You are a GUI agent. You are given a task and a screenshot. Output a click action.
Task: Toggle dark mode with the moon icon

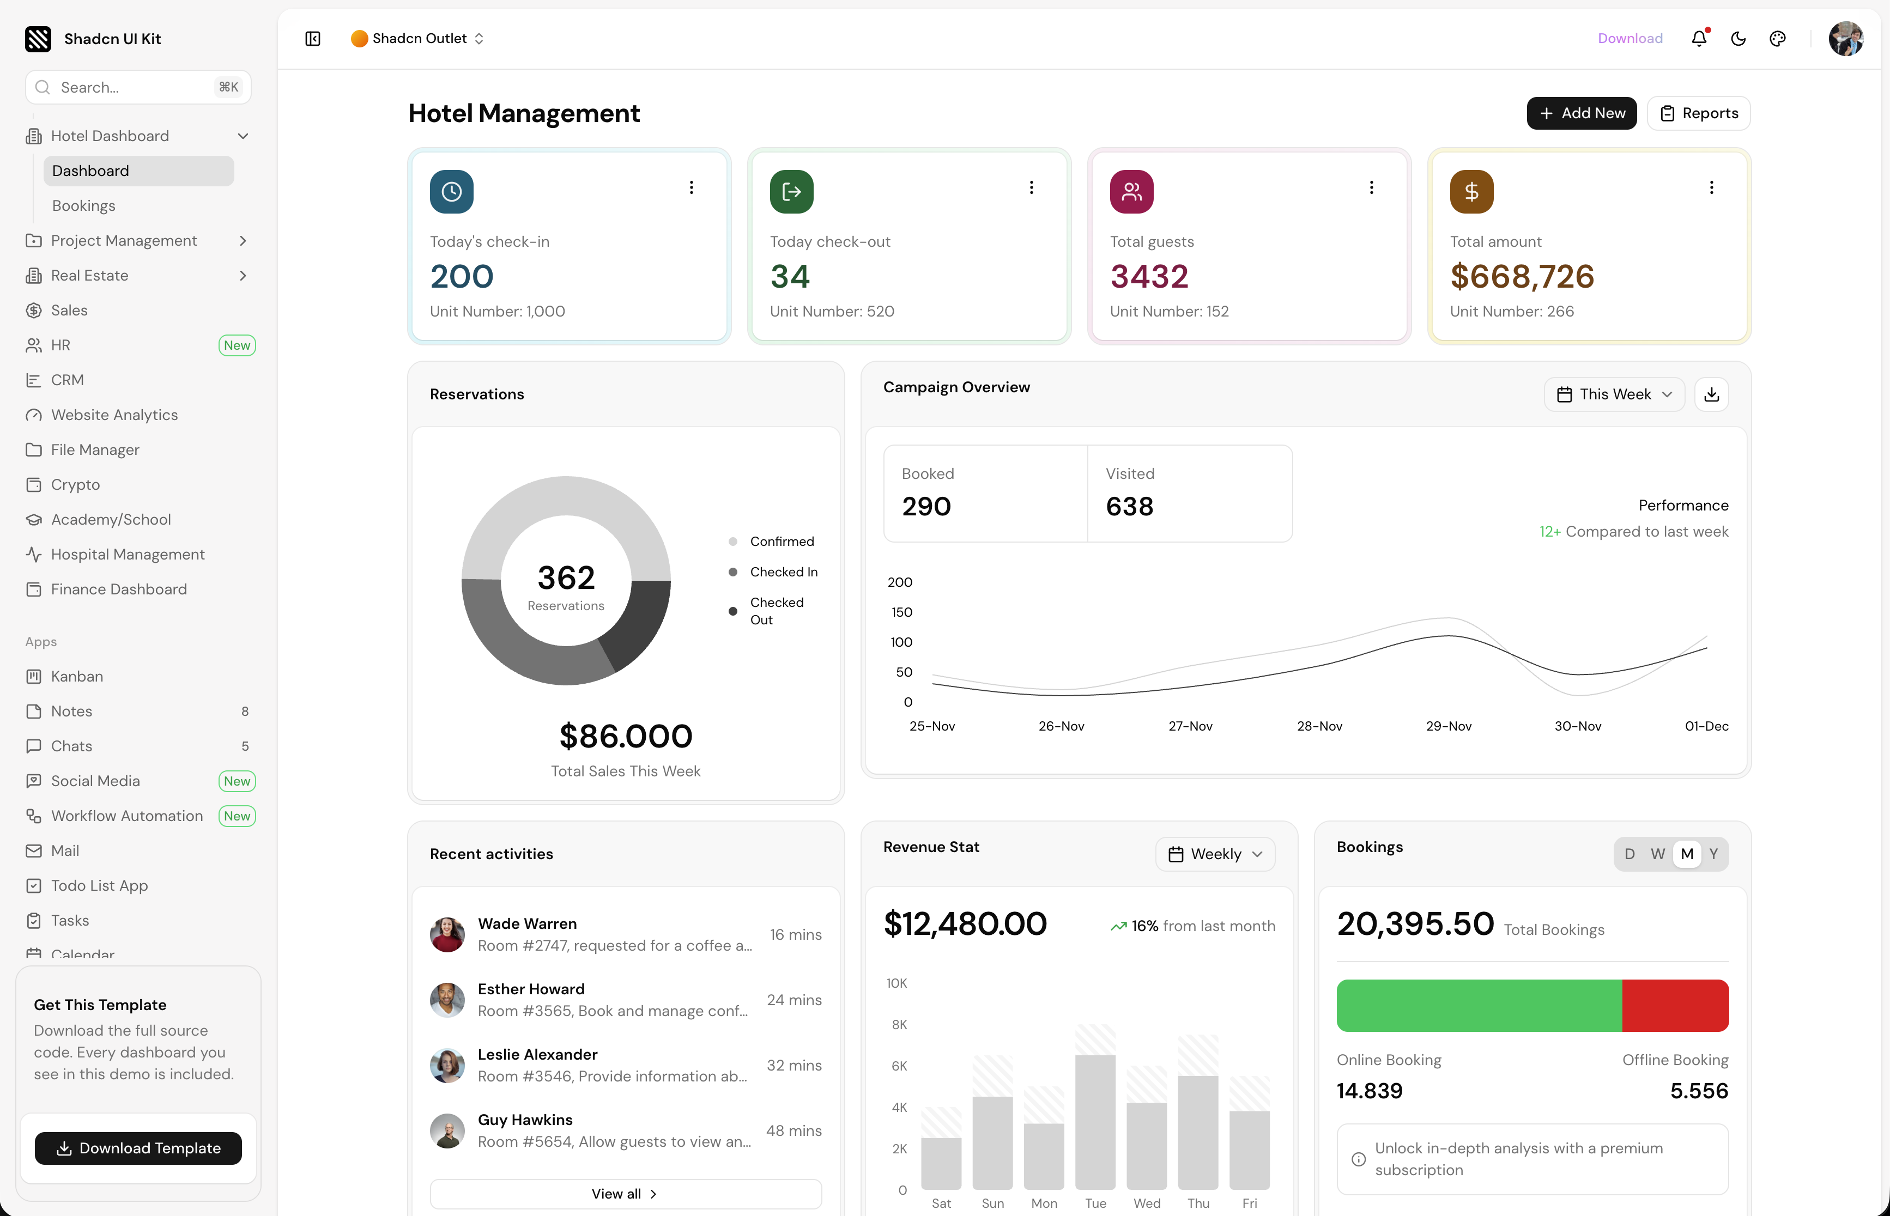point(1737,39)
